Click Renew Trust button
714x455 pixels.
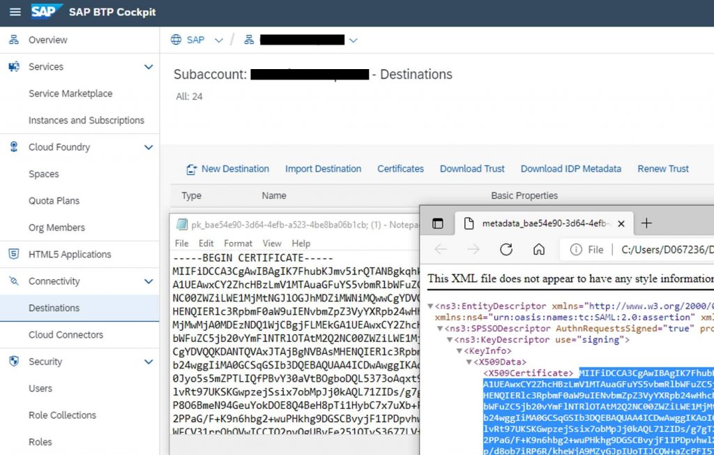point(662,169)
